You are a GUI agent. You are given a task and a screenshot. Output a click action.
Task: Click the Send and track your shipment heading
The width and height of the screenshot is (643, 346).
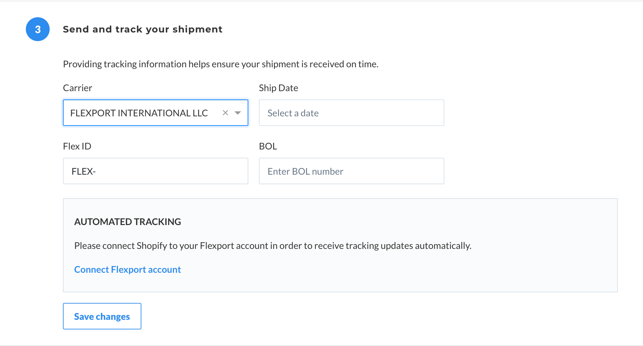tap(143, 29)
